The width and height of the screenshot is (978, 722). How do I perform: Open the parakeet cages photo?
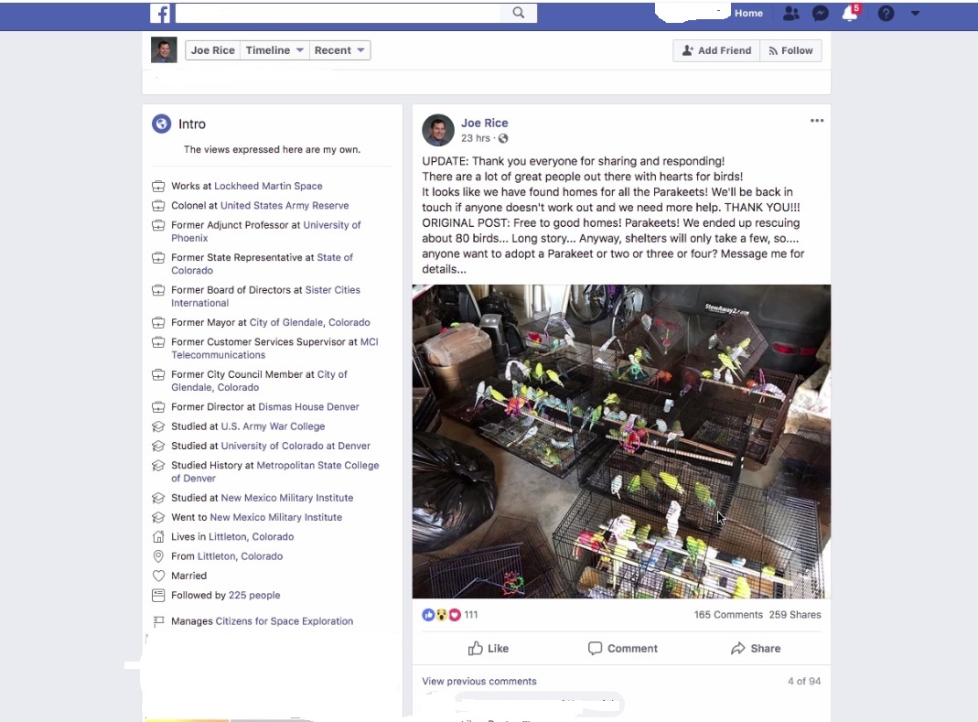coord(621,441)
